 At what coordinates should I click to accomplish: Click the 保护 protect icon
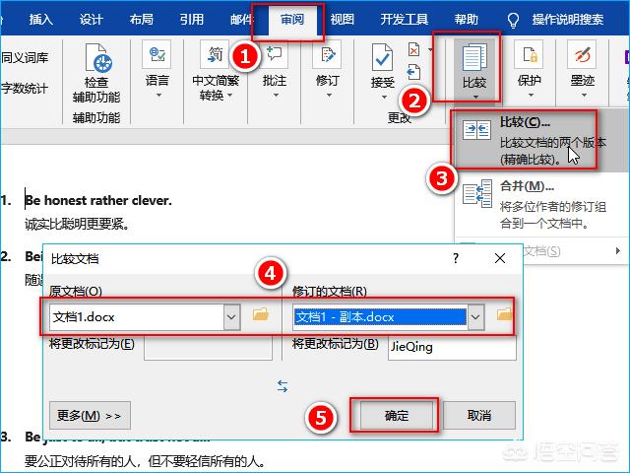pos(529,54)
